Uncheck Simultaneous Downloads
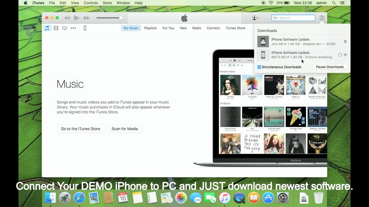This screenshot has height=207, width=369. tap(259, 67)
